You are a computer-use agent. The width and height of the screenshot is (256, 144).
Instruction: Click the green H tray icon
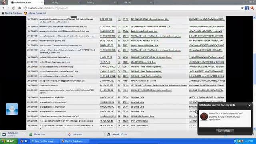[238, 141]
